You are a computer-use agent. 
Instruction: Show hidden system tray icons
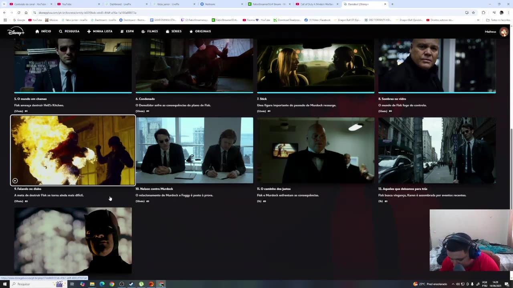click(x=454, y=284)
